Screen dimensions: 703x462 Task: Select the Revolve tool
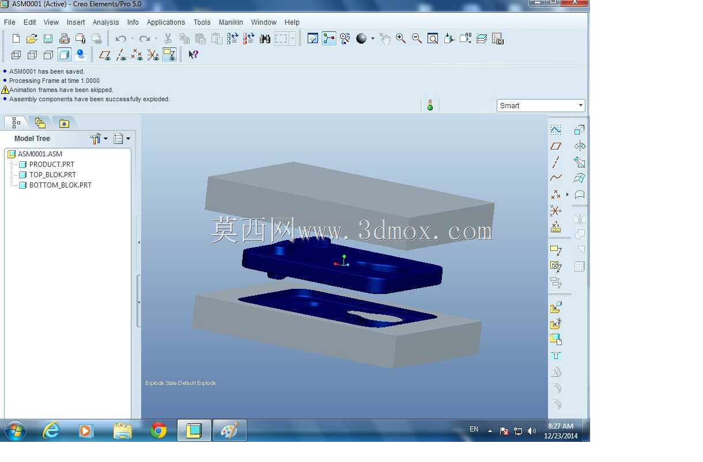pyautogui.click(x=580, y=146)
